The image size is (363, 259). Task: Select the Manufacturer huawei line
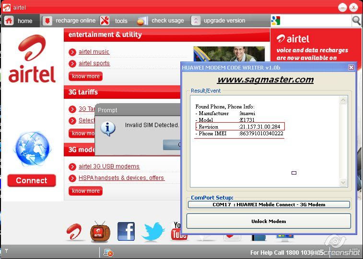click(x=225, y=113)
